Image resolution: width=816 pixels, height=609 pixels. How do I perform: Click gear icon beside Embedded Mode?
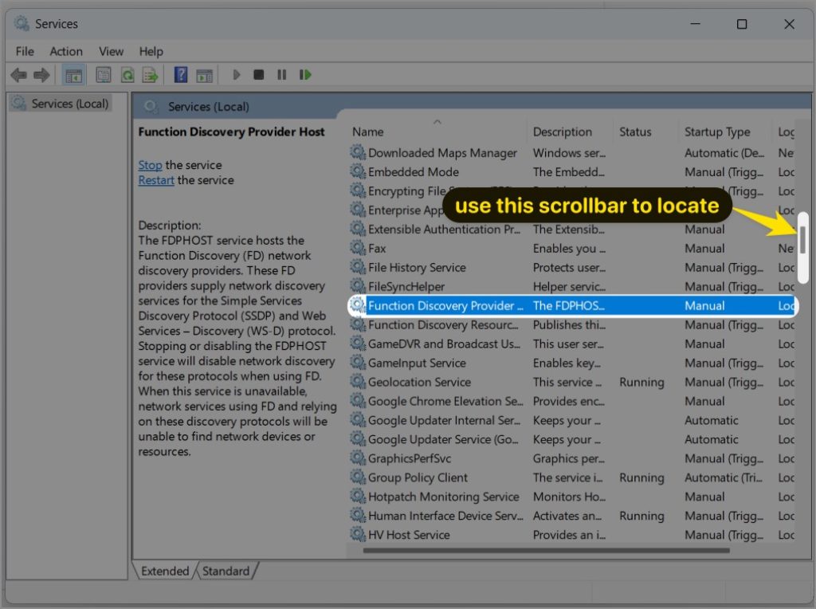pyautogui.click(x=358, y=171)
